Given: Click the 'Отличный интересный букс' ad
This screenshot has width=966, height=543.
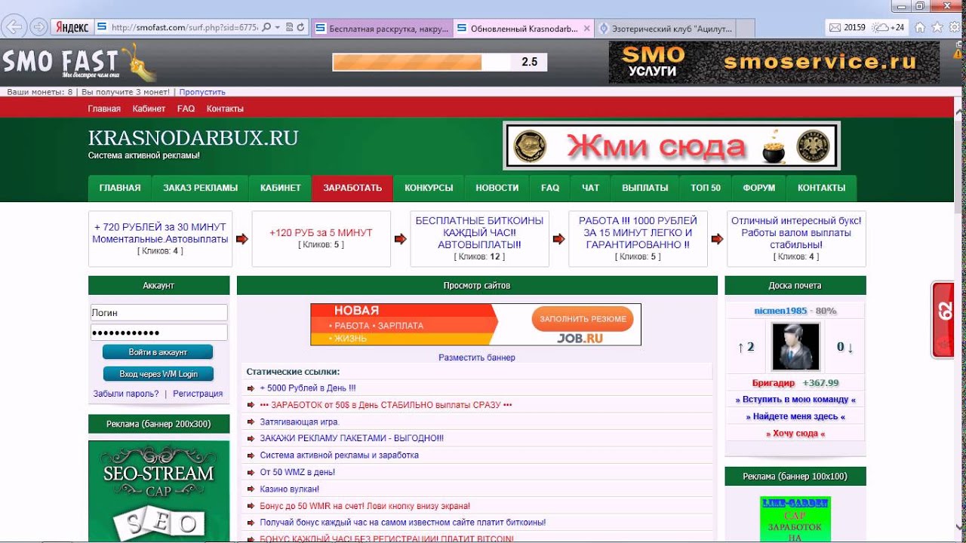Looking at the screenshot, I should [796, 232].
